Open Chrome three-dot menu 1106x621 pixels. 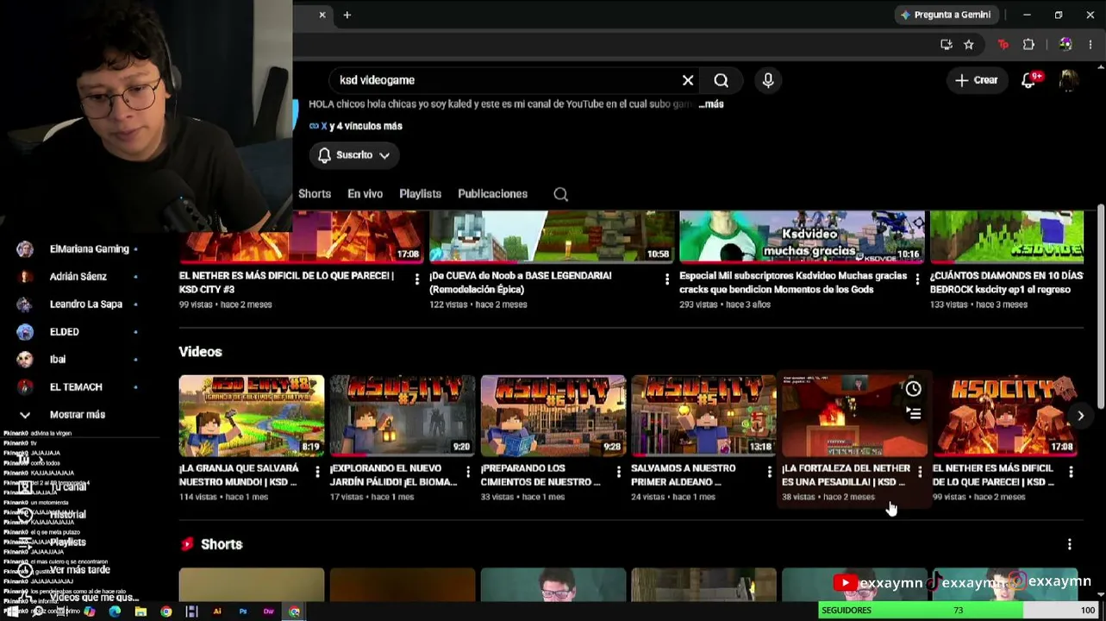click(1090, 45)
